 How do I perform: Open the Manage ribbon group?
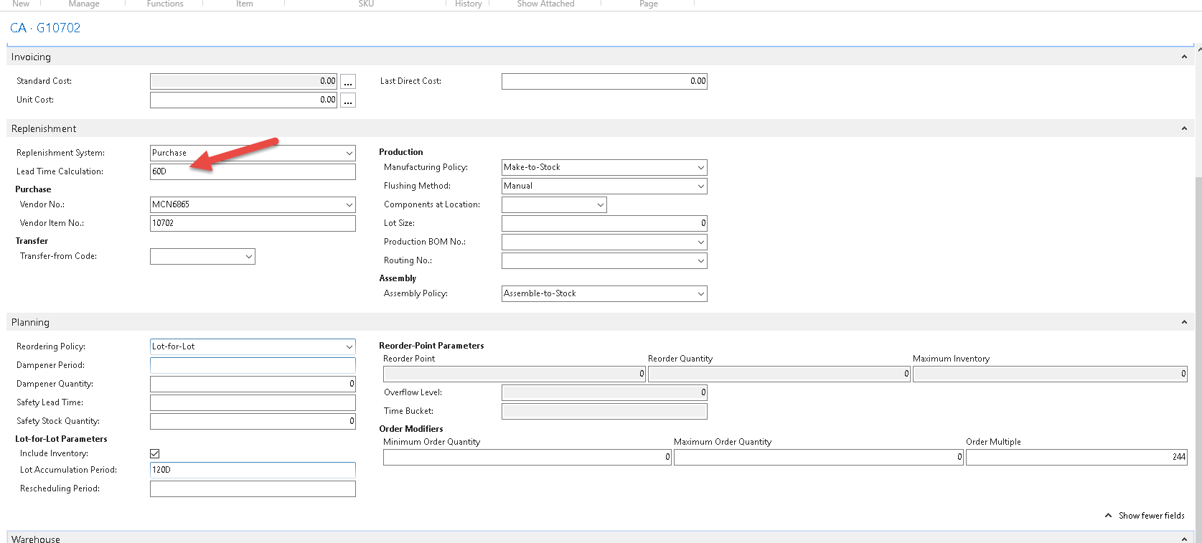pyautogui.click(x=84, y=4)
